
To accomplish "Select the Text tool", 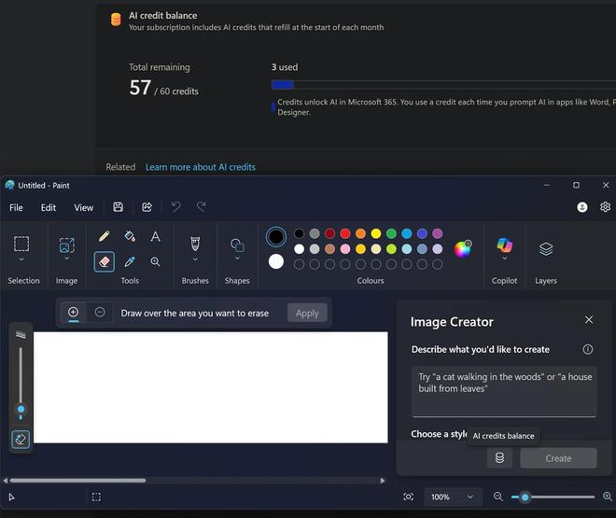I will [x=155, y=236].
